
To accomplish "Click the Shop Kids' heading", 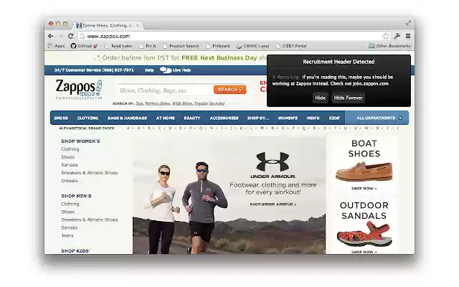I will pos(75,251).
